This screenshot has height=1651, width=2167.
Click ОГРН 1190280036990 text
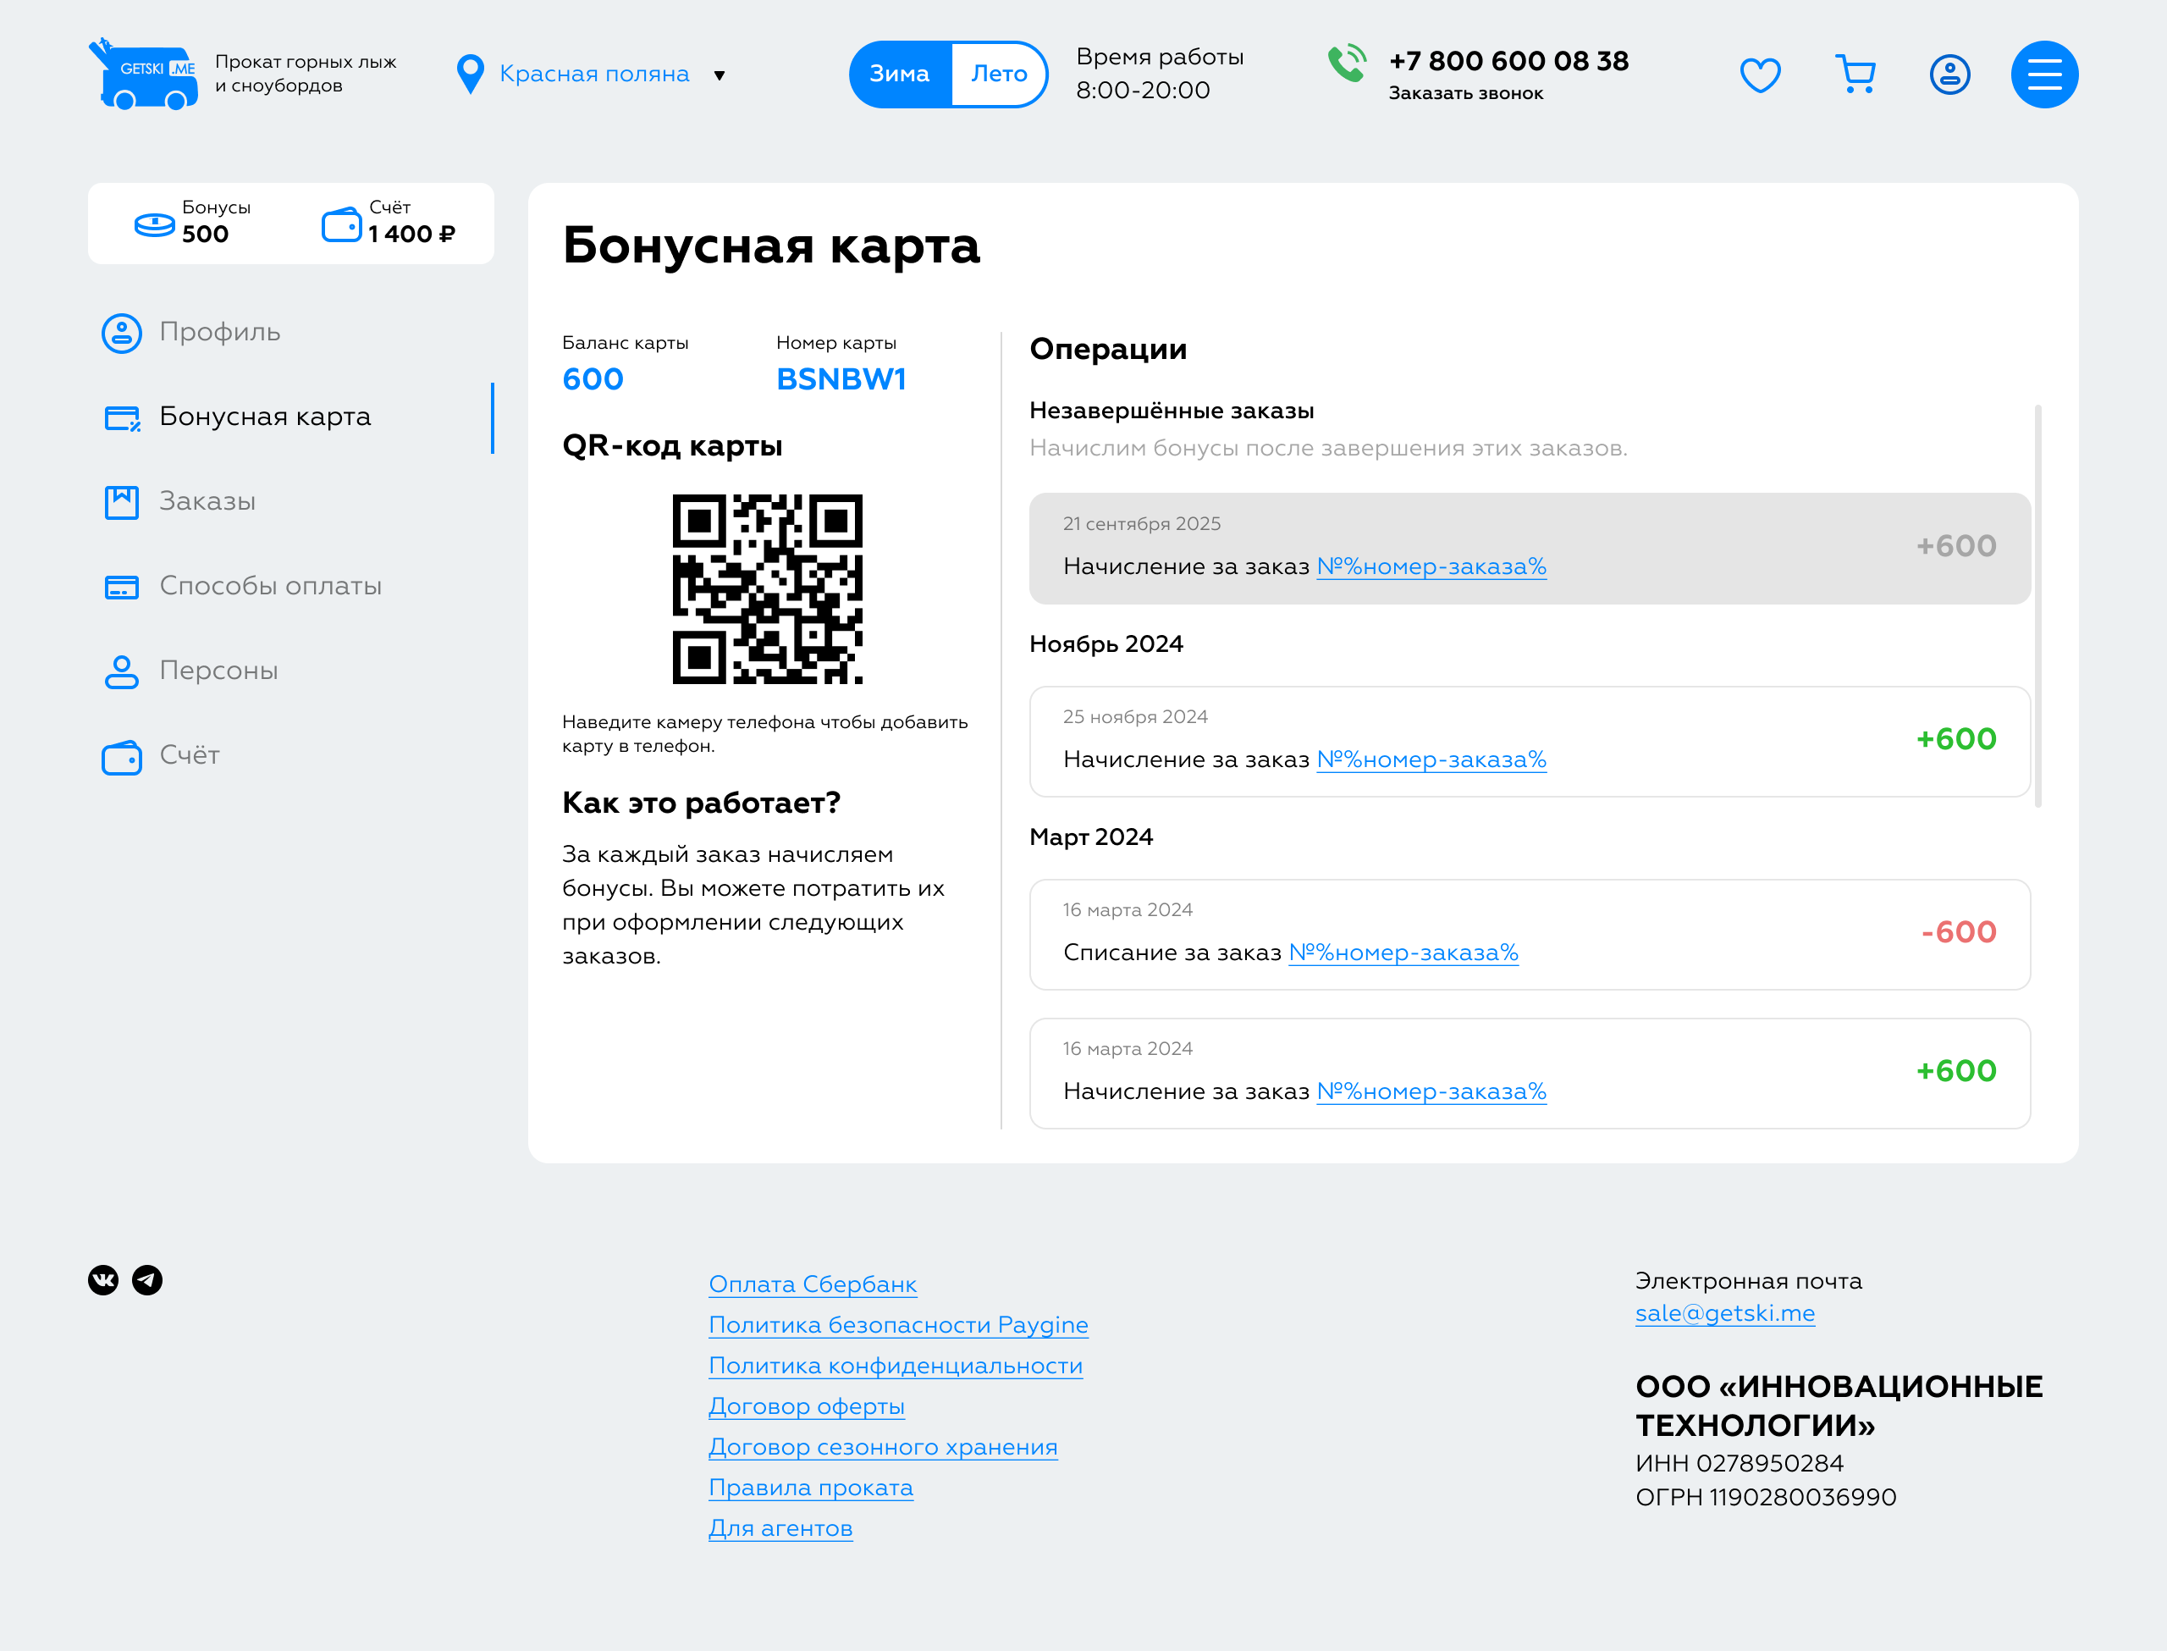click(x=1767, y=1498)
